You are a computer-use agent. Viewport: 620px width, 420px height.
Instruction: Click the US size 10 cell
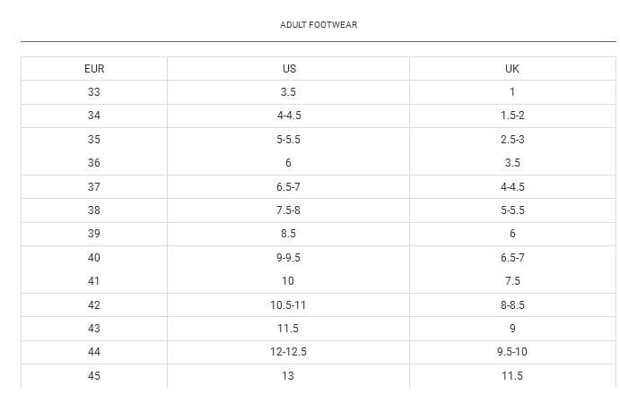(x=288, y=281)
